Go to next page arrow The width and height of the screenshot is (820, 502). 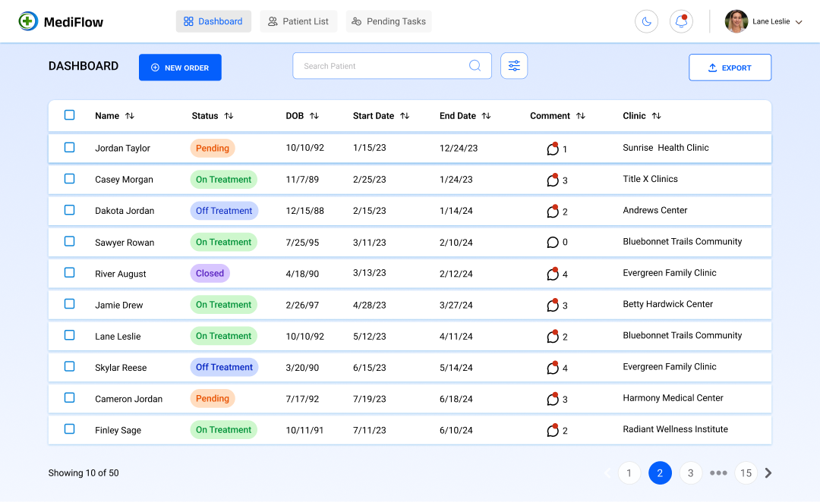point(768,472)
